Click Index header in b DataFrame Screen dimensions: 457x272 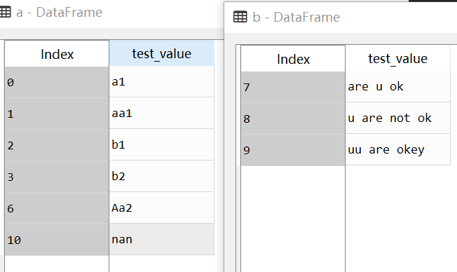293,59
